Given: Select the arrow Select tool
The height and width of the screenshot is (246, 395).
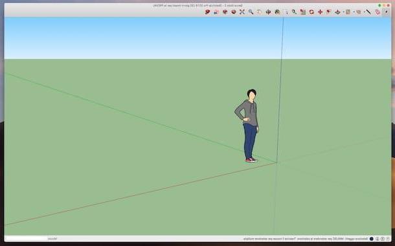Looking at the screenshot, I should click(x=386, y=12).
